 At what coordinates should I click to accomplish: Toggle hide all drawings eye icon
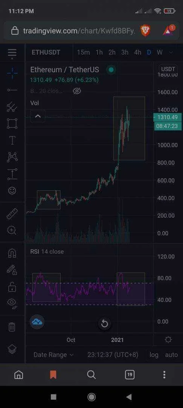(x=12, y=303)
